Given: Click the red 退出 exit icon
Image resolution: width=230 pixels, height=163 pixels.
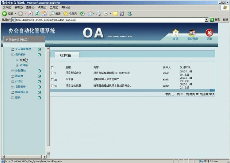Looking at the screenshot, I should click(x=209, y=33).
